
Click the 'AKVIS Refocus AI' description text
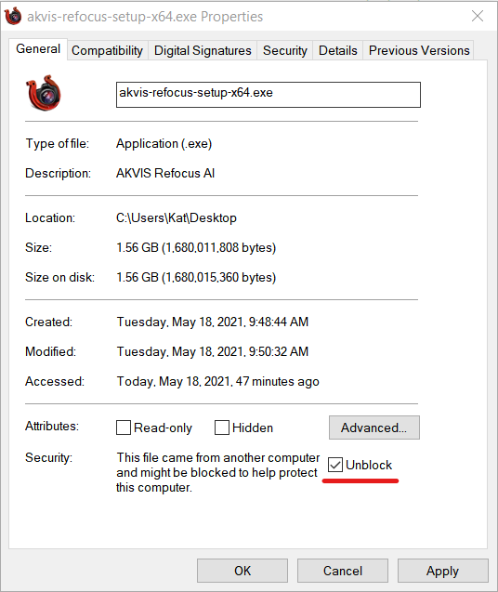click(x=165, y=173)
